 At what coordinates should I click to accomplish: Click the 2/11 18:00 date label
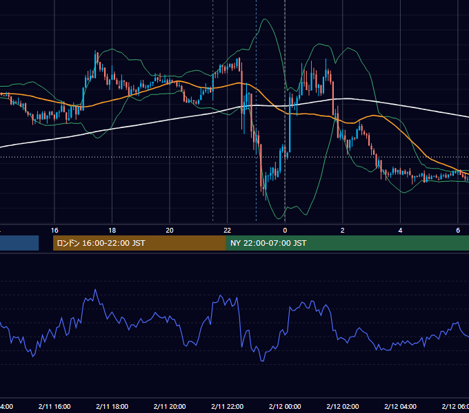click(112, 406)
